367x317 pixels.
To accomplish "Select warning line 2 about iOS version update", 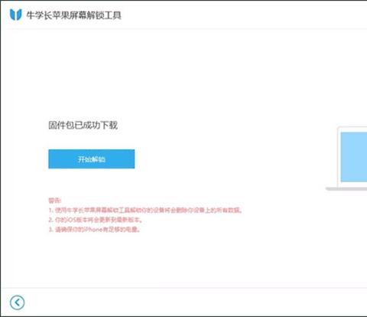I will [96, 220].
